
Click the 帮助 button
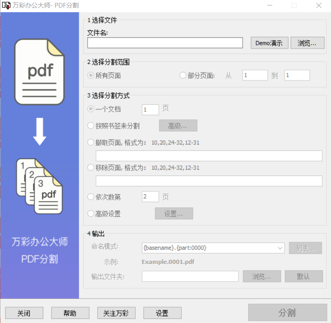click(70, 313)
